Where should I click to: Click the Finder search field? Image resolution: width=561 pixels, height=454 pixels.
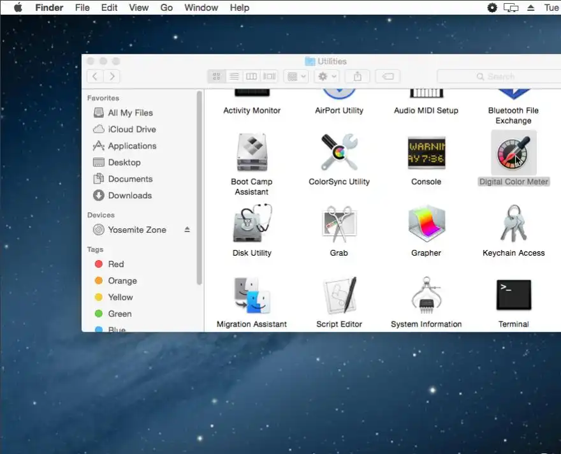tap(499, 77)
